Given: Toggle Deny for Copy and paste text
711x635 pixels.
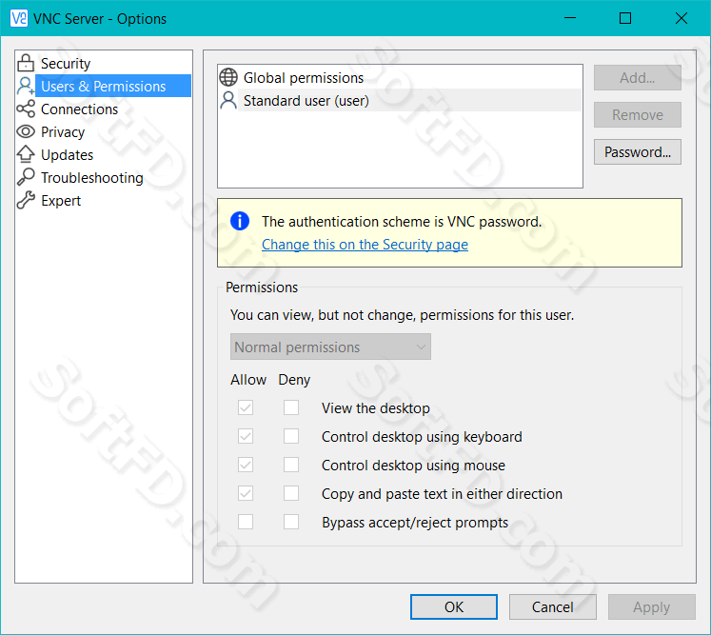Looking at the screenshot, I should coord(291,493).
